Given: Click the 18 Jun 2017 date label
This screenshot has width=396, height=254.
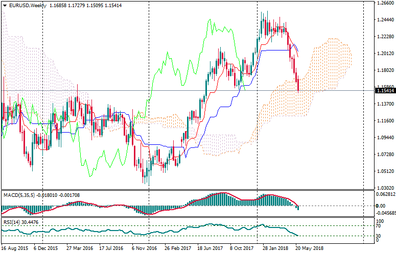Looking at the screenshot, I should 211,249.
